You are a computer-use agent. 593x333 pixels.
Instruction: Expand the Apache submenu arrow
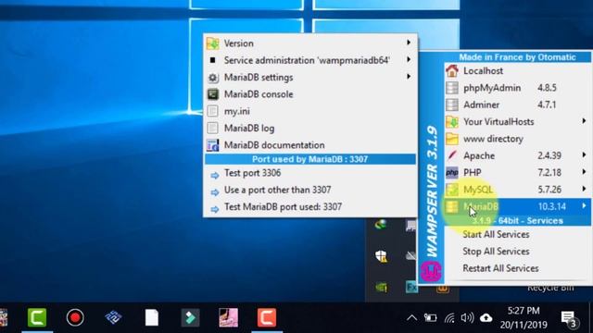coord(584,155)
